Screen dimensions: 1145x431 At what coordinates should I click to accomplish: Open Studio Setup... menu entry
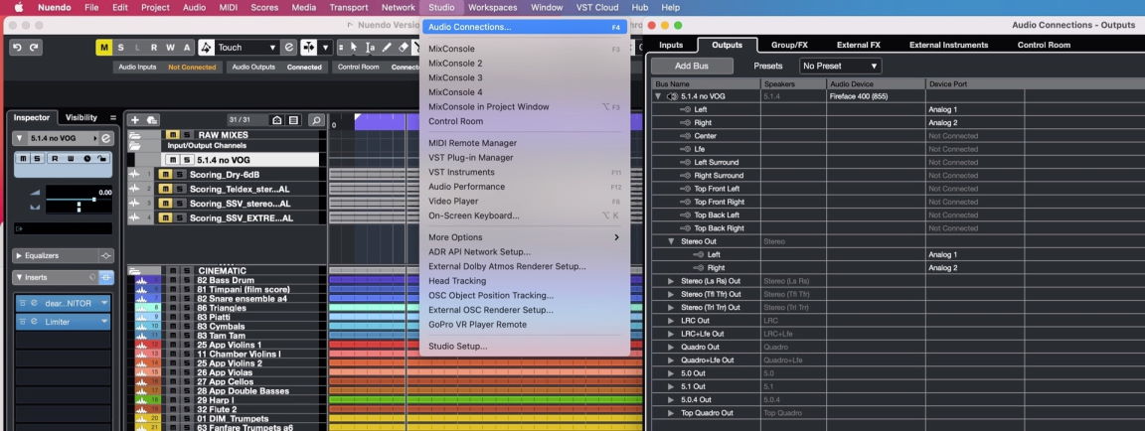tap(525, 347)
